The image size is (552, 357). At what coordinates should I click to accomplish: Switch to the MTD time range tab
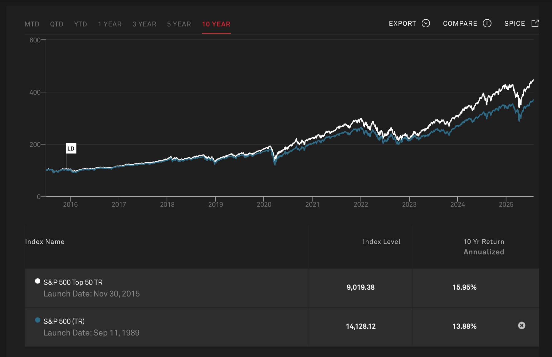tap(32, 24)
